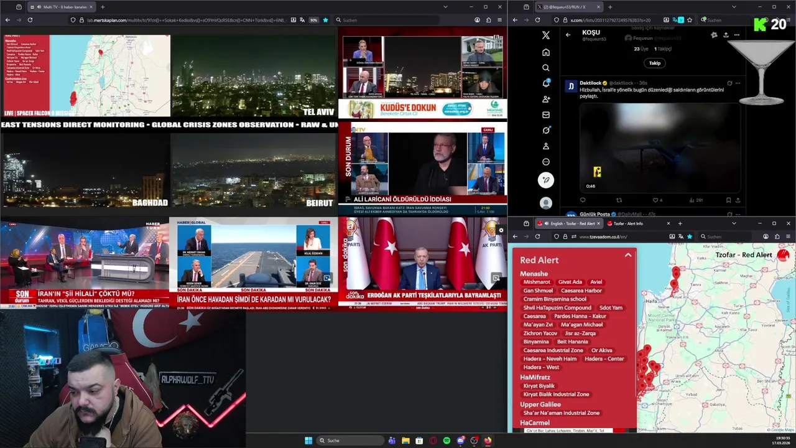Image resolution: width=796 pixels, height=448 pixels.
Task: Bookmark the Daktilock post
Action: point(728,200)
